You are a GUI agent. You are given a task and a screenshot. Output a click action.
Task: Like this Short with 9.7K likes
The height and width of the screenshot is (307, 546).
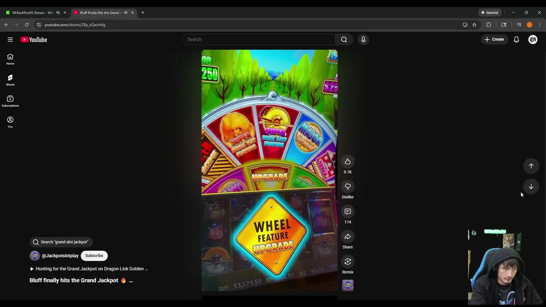click(348, 162)
